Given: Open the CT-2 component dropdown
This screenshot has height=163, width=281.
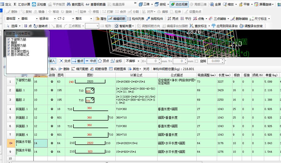Looking at the screenshot, I should point(73,19).
